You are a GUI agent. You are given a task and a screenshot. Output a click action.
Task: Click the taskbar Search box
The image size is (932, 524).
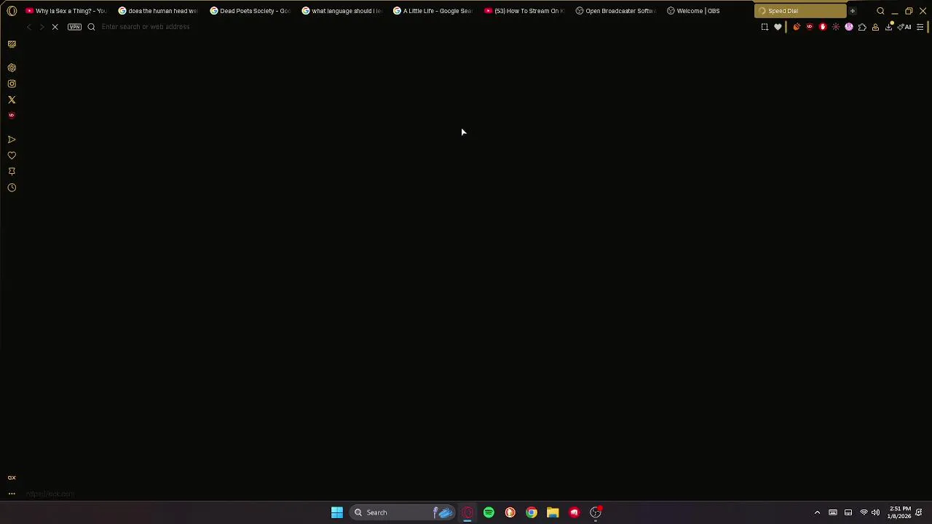[x=403, y=512]
